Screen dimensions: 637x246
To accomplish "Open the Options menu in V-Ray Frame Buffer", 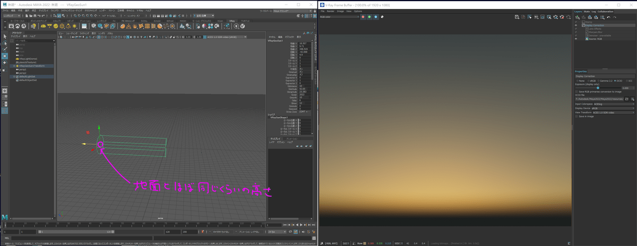I will click(358, 11).
